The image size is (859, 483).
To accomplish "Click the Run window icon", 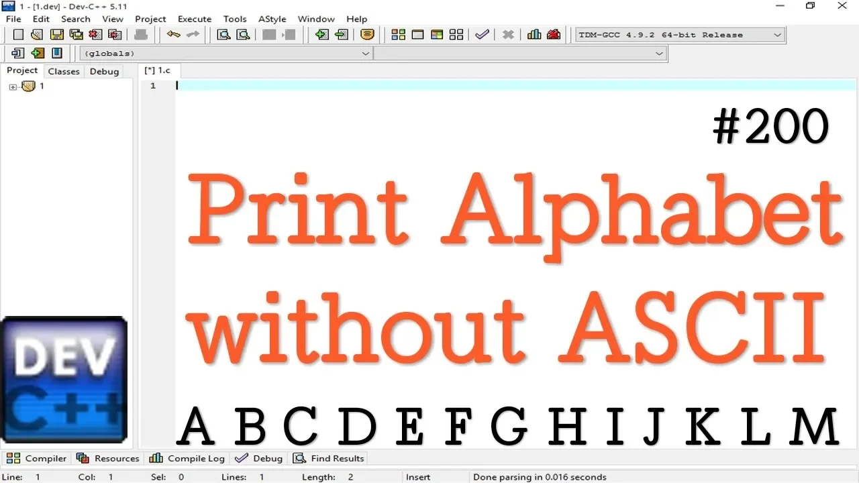I will click(x=417, y=35).
